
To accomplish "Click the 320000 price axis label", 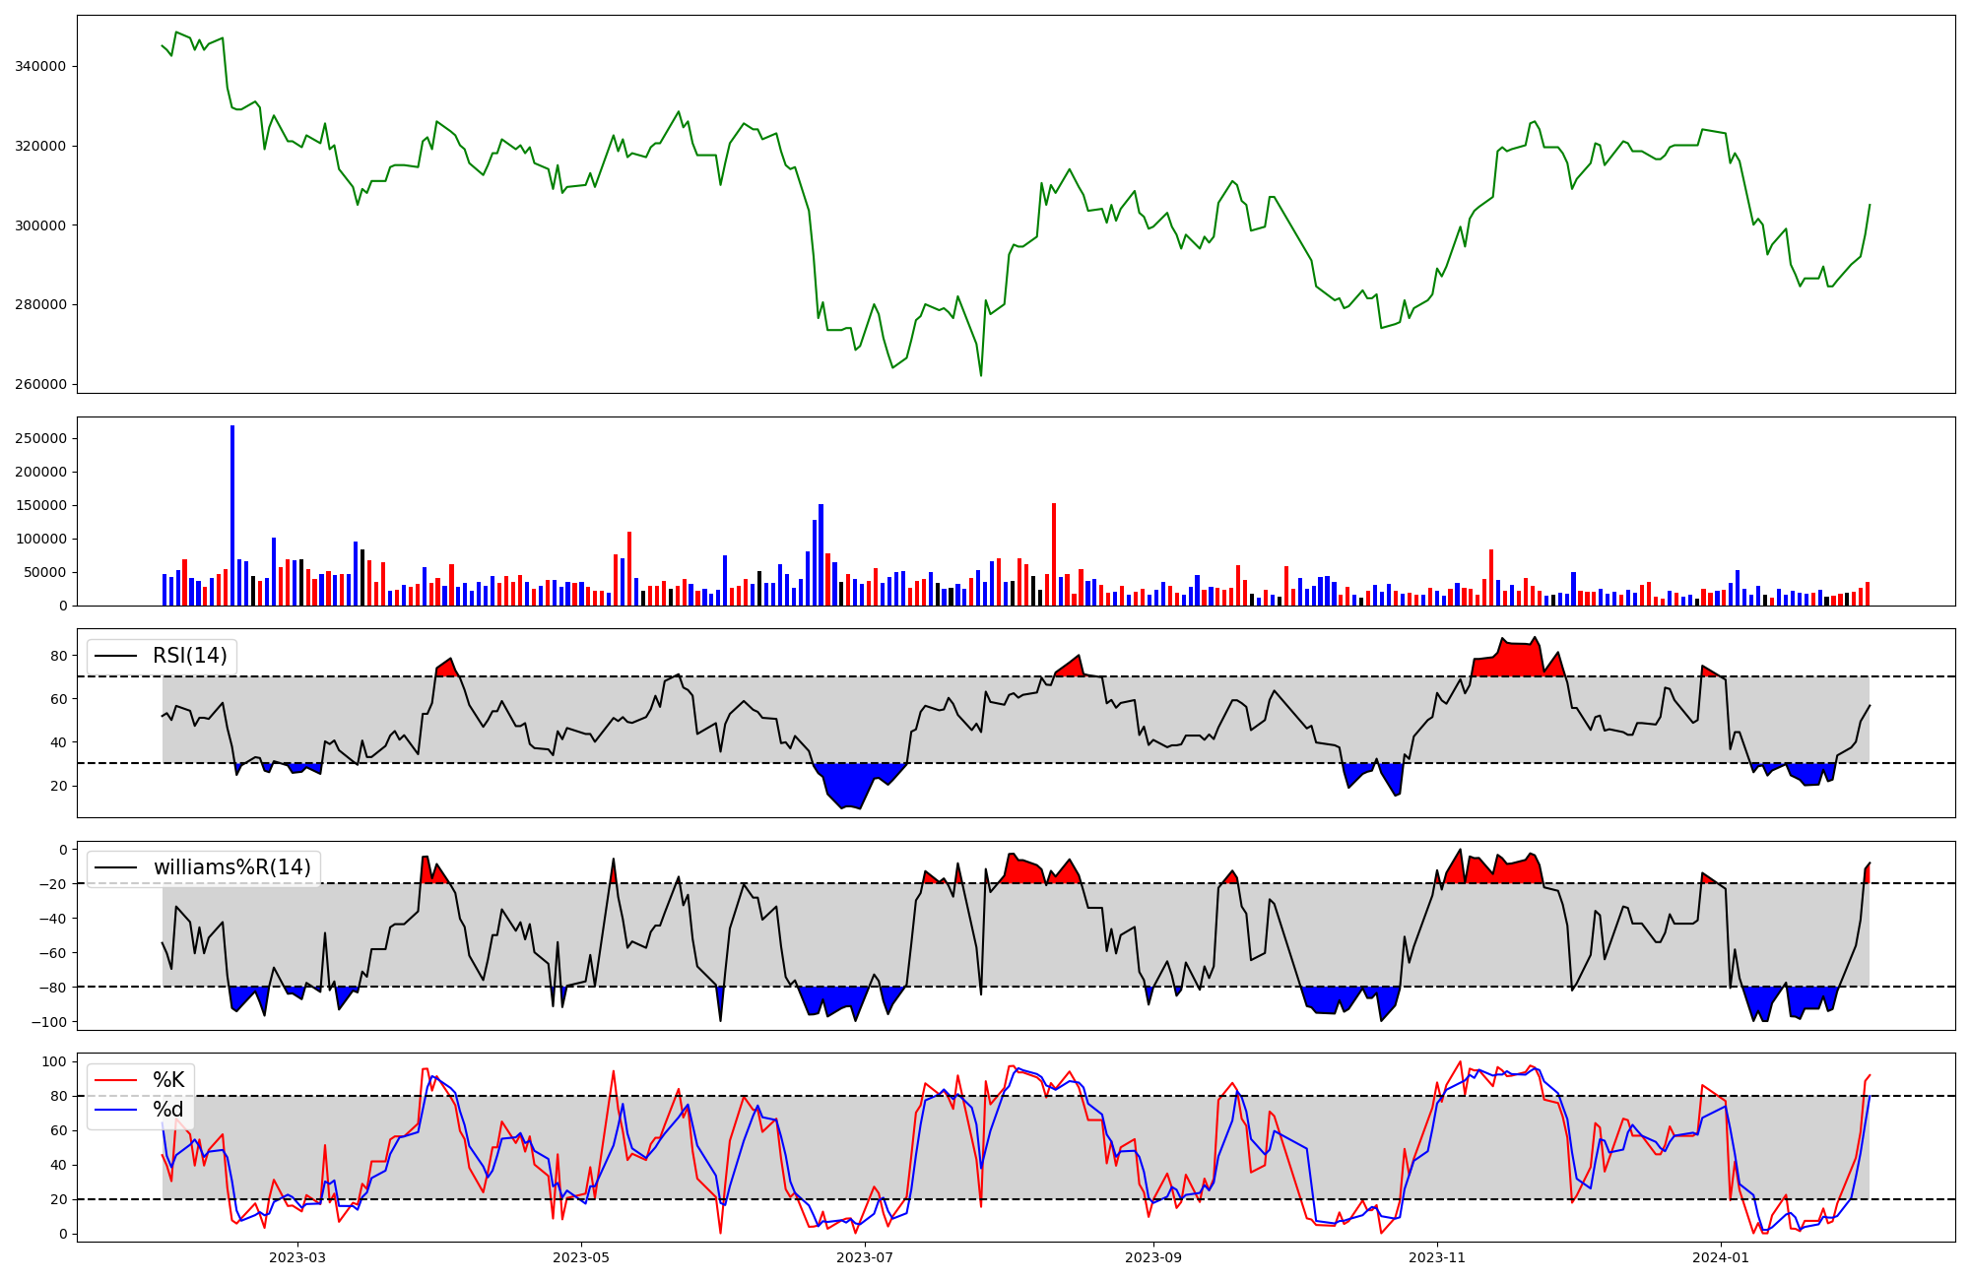I will (x=40, y=147).
